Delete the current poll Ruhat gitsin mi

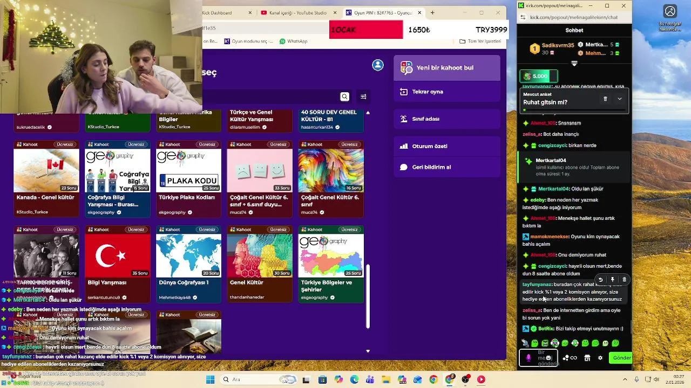point(605,99)
